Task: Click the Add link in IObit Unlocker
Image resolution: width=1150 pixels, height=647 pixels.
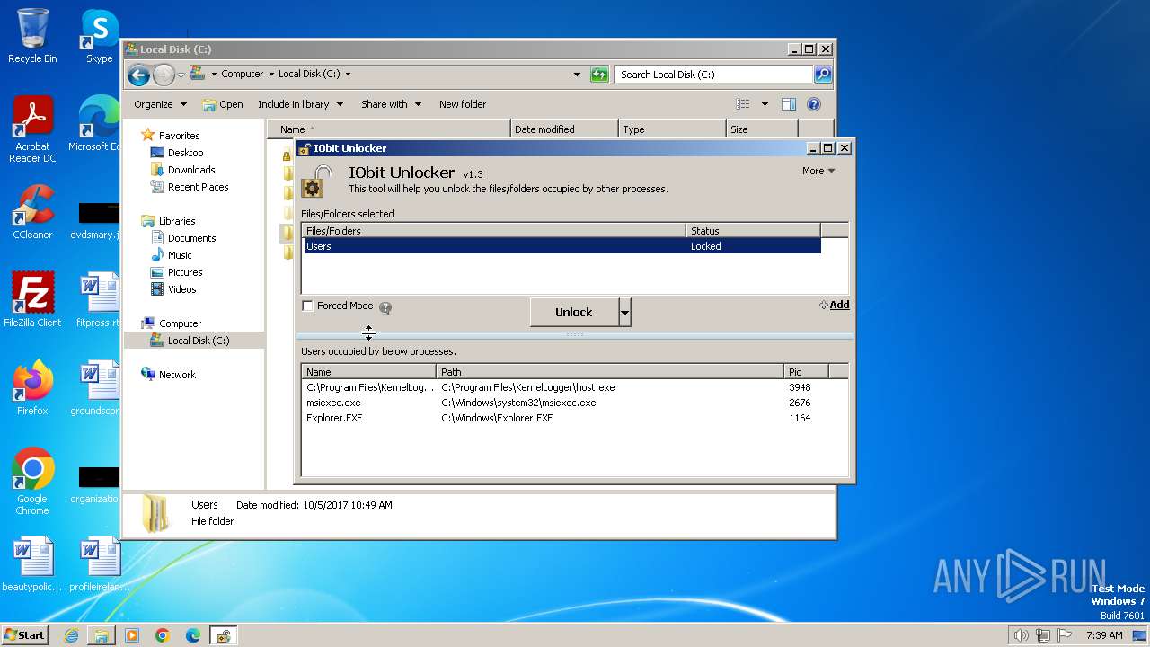Action: (x=835, y=305)
